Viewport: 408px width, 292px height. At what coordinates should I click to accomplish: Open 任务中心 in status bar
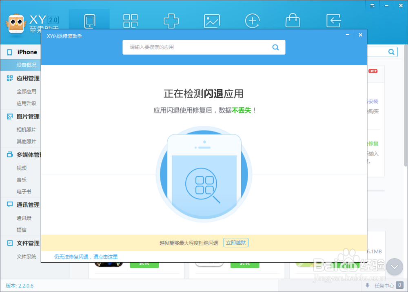pos(384,286)
